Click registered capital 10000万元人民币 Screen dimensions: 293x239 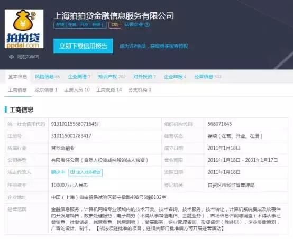pos(69,185)
